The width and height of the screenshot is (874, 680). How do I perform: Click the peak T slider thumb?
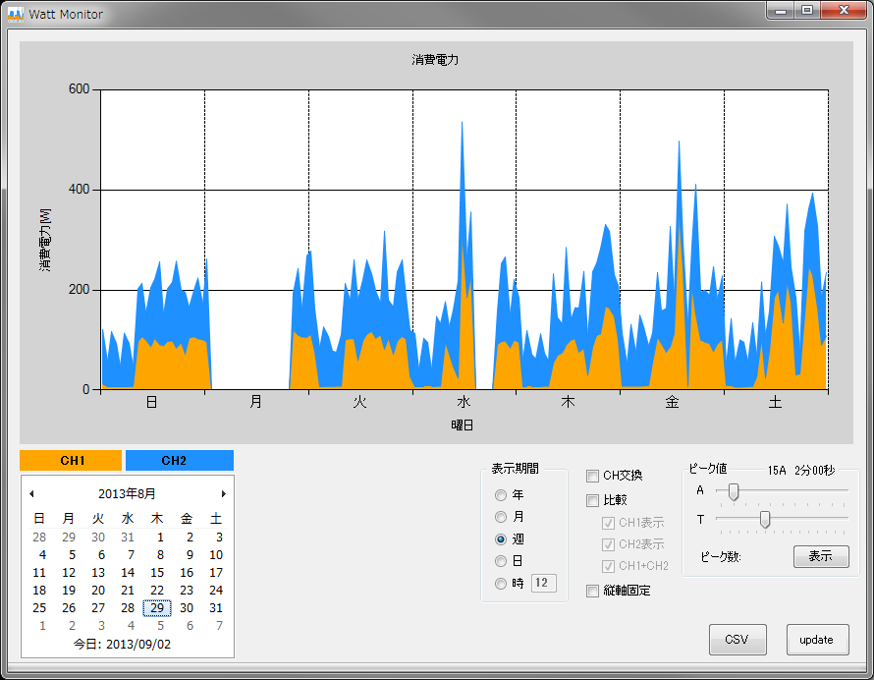765,520
